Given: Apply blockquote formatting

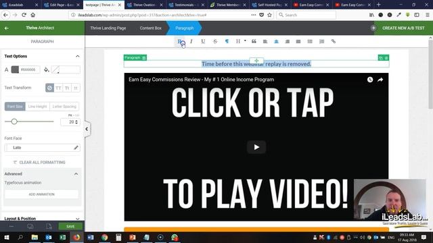Looking at the screenshot, I should (x=254, y=41).
